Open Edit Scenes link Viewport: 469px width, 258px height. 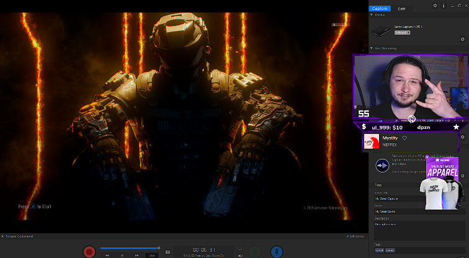(x=355, y=236)
